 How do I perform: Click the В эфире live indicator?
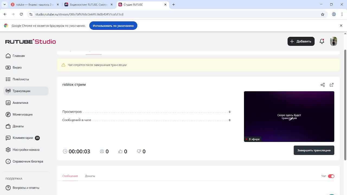coord(252,139)
